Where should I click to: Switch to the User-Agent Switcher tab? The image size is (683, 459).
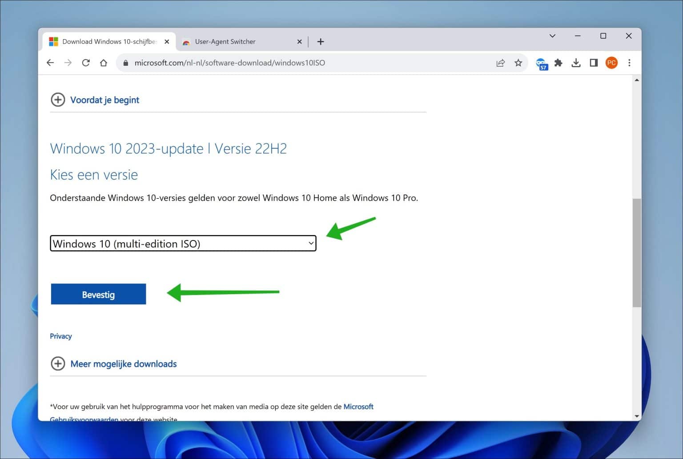pos(225,41)
